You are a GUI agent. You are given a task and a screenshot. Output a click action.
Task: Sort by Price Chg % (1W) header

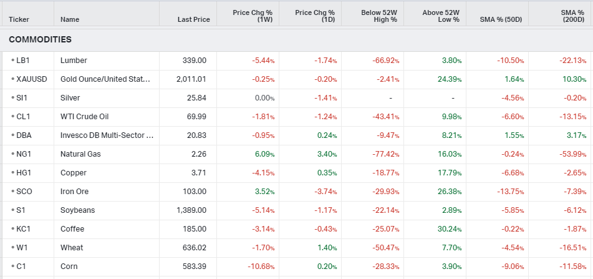[x=253, y=16]
